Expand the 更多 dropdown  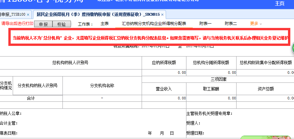click(x=256, y=24)
